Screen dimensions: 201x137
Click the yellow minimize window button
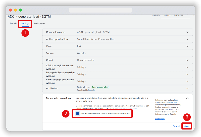tap(16, 10)
